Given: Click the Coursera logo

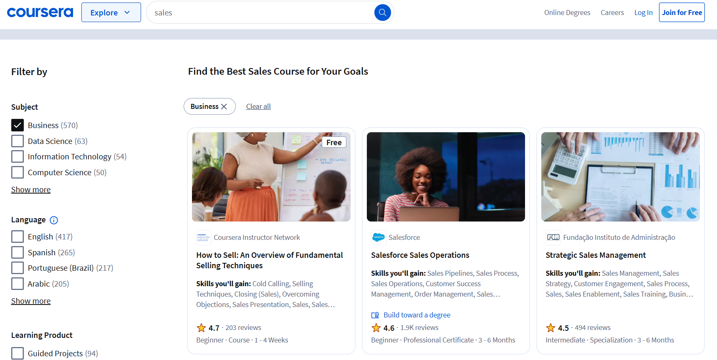Looking at the screenshot, I should [x=40, y=13].
